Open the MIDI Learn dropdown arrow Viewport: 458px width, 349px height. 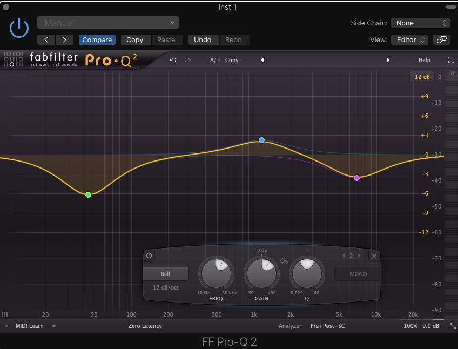tap(55, 326)
